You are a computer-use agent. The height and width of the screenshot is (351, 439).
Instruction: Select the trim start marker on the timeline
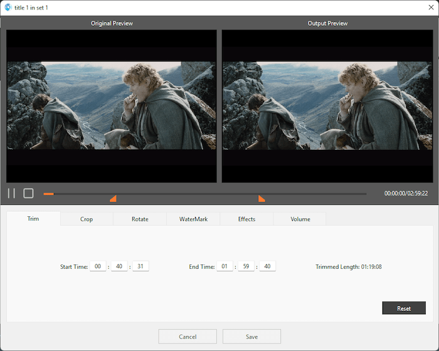pos(113,199)
